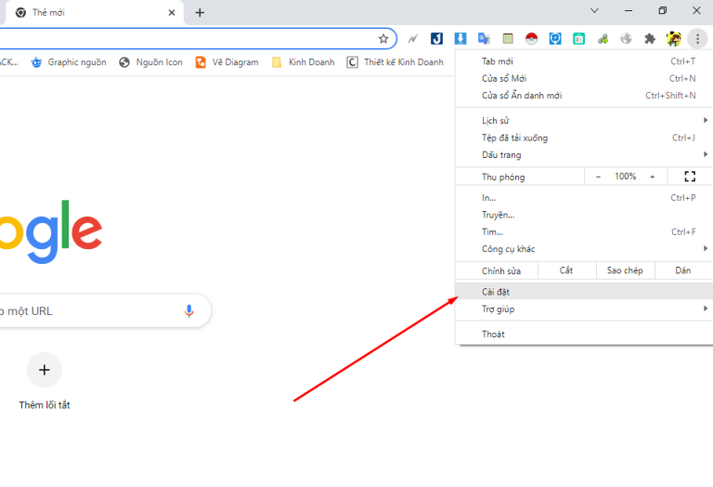This screenshot has height=487, width=713.
Task: Open the profile avatar icon
Action: 674,39
